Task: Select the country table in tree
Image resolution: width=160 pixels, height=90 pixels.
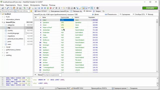Action: click(10, 30)
